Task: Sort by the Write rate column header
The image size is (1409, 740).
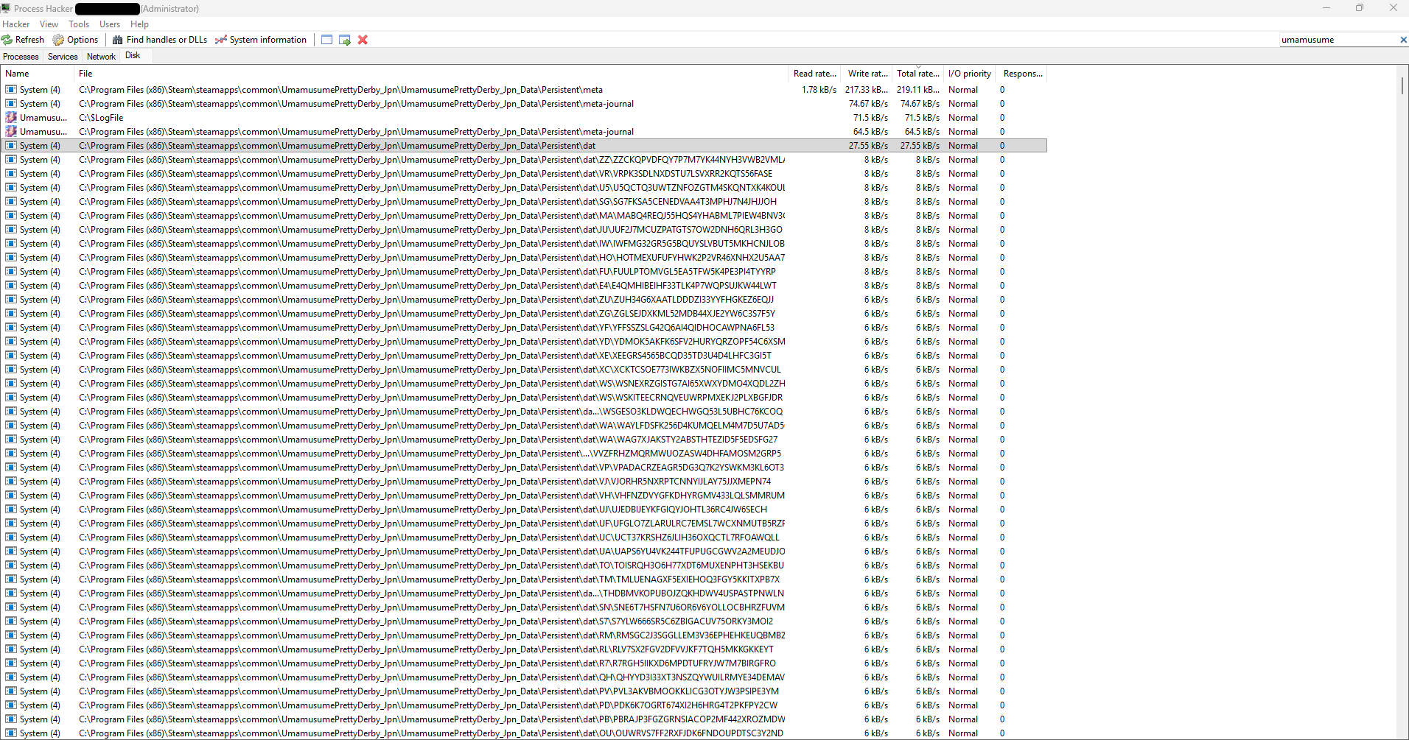Action: pyautogui.click(x=867, y=74)
